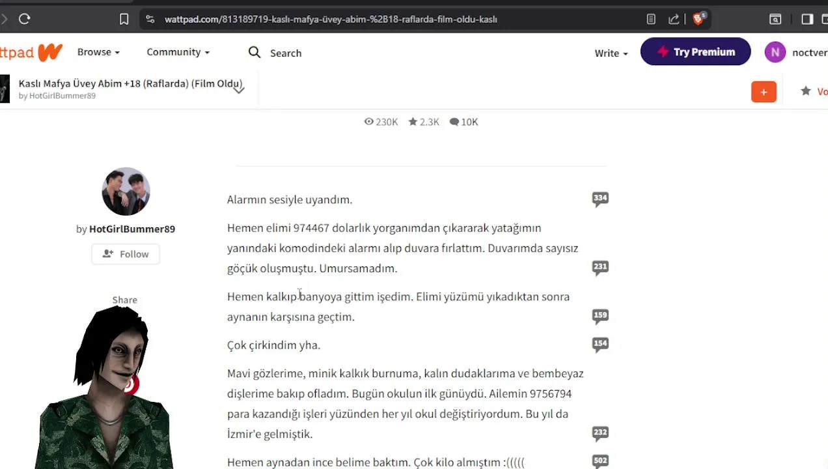Open Brave Shields lion icon
The height and width of the screenshot is (469, 828).
698,19
